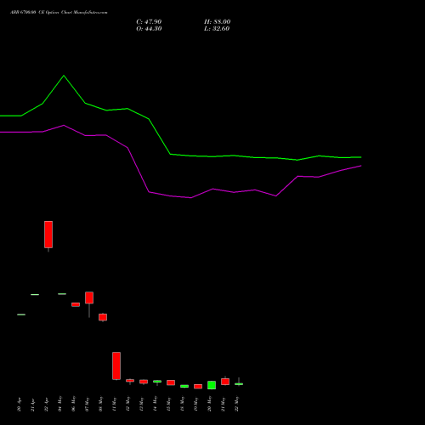Select the 22 Apr date label

pyautogui.click(x=46, y=405)
